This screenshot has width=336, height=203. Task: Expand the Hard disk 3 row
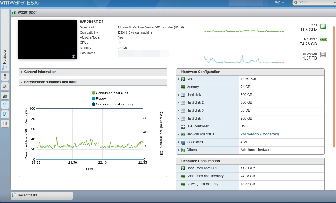[x=179, y=110]
